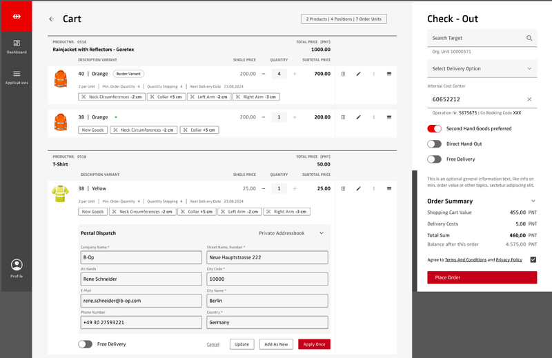Click the Place Order button

[x=482, y=277]
